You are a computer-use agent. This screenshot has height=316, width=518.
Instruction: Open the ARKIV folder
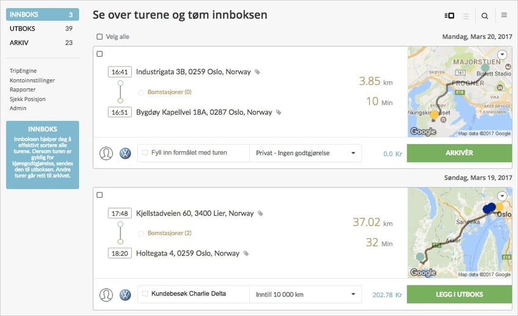pos(42,43)
